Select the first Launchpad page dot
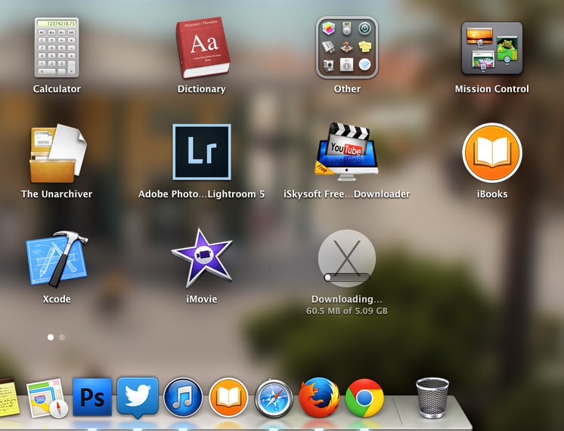The width and height of the screenshot is (564, 431). (x=51, y=337)
